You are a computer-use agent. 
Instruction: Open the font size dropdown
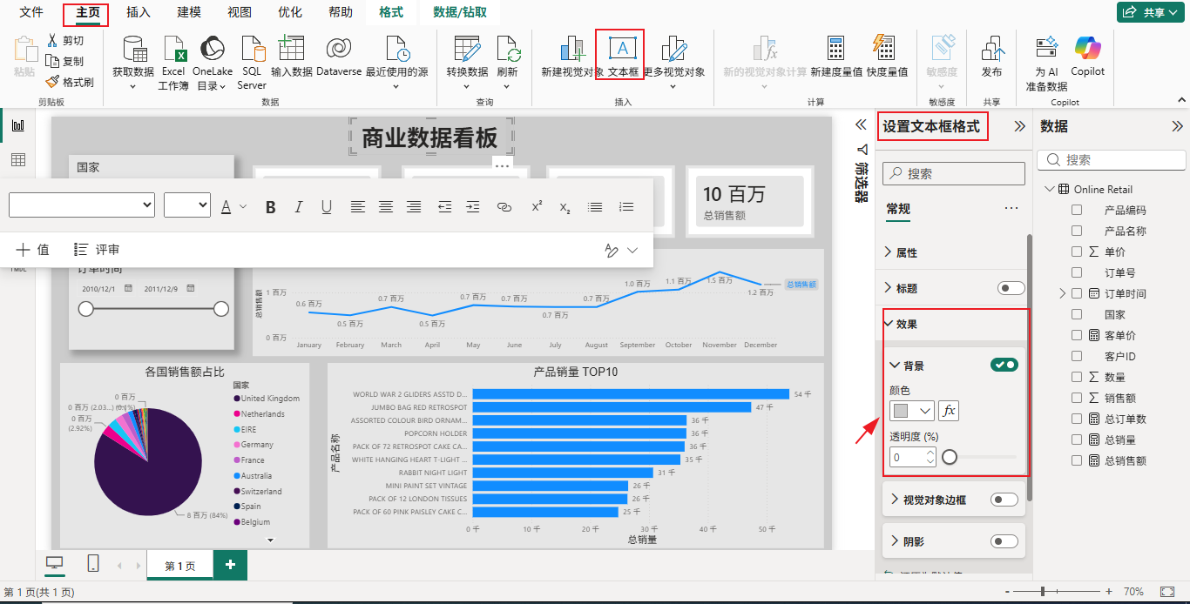tap(187, 205)
